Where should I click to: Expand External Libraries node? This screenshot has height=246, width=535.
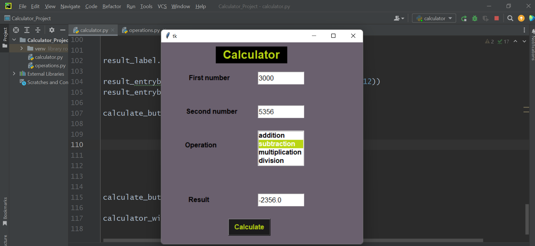[x=14, y=74]
